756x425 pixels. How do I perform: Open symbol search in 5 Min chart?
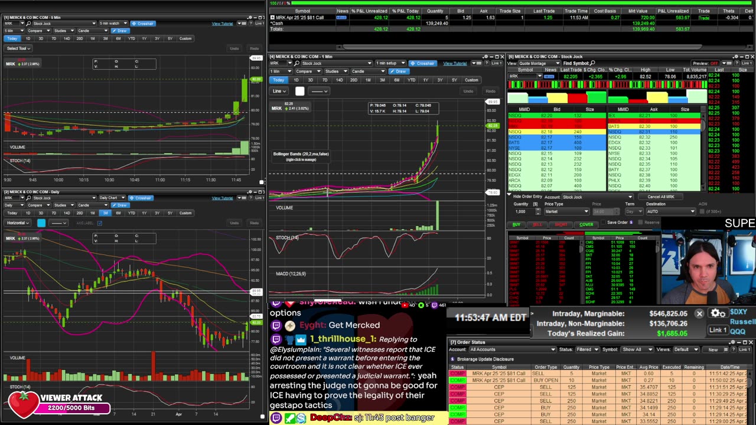coord(30,23)
